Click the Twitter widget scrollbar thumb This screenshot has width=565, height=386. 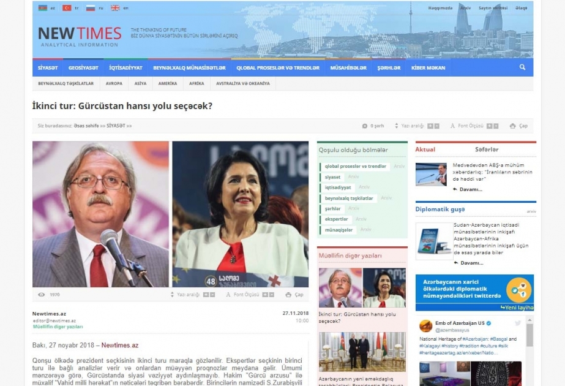(529, 335)
